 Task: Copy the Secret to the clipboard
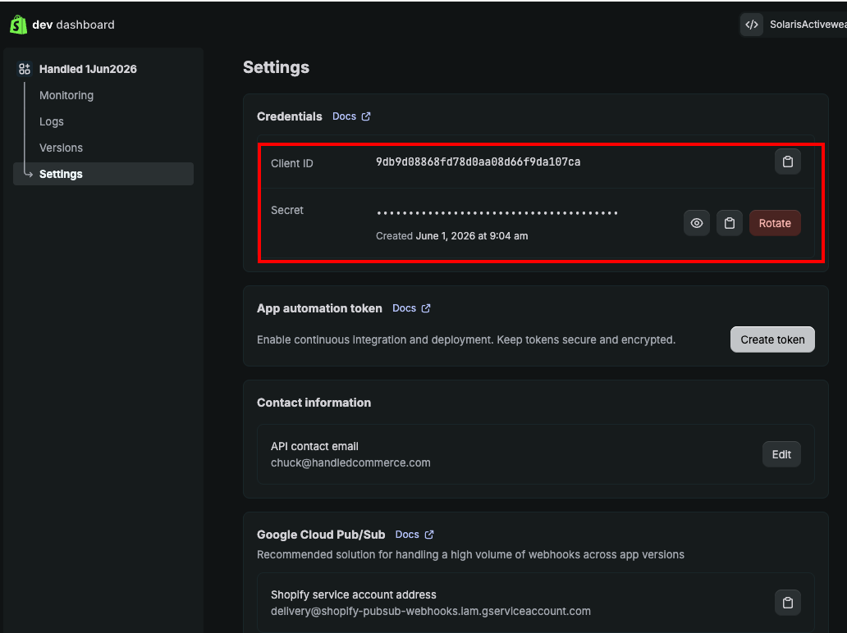tap(730, 223)
